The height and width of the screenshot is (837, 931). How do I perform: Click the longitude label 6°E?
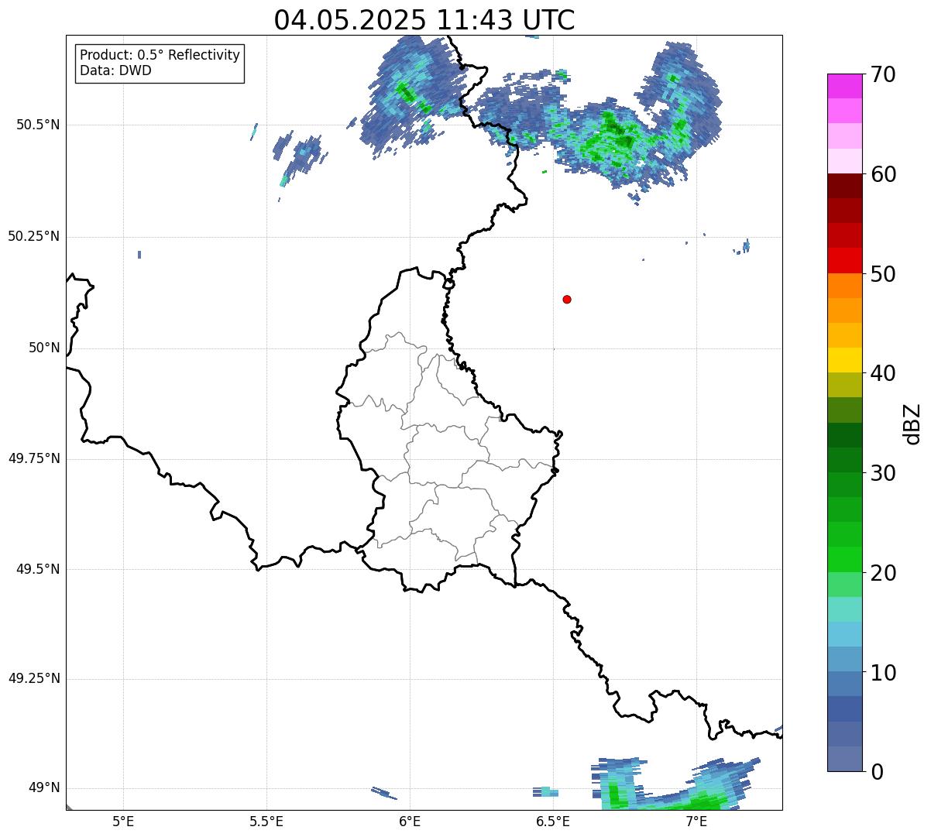click(x=410, y=821)
